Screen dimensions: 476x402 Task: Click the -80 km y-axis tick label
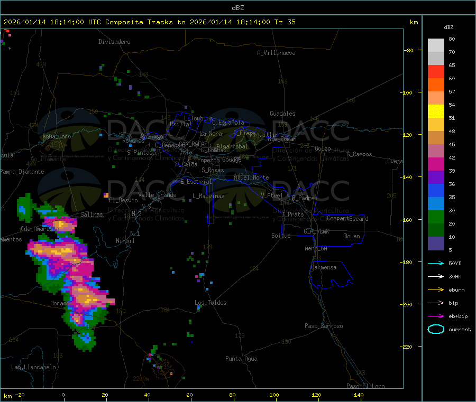[x=409, y=50]
